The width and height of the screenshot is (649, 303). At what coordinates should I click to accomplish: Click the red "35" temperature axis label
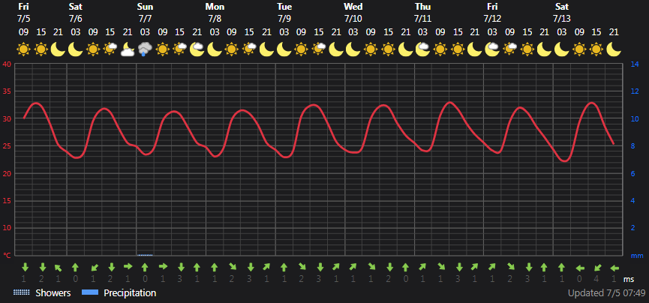[x=6, y=91]
